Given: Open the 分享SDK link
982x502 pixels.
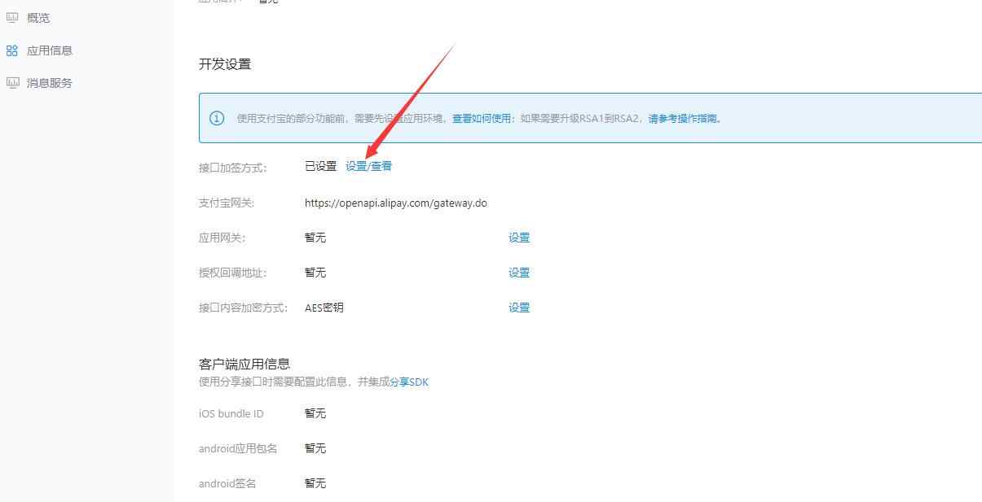Looking at the screenshot, I should [x=411, y=382].
